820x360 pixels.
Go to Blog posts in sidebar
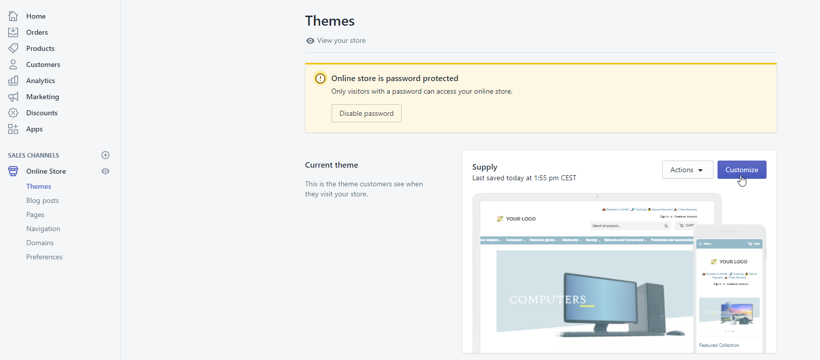(42, 200)
